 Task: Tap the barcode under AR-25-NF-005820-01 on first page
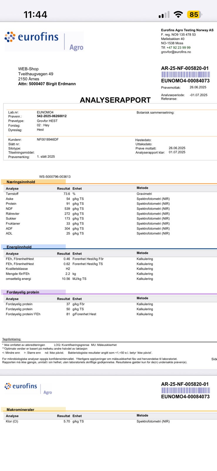point(185,74)
